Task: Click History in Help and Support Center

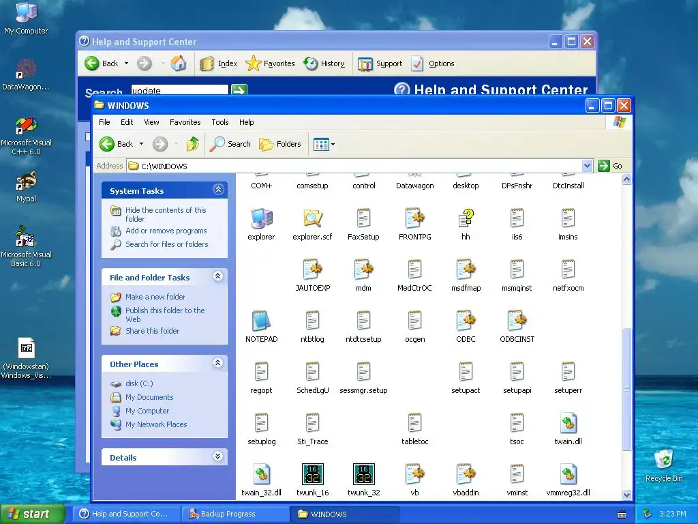Action: click(x=324, y=63)
